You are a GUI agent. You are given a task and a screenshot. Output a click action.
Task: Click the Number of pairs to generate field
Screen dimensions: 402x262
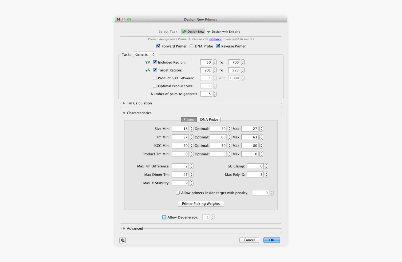pos(206,94)
